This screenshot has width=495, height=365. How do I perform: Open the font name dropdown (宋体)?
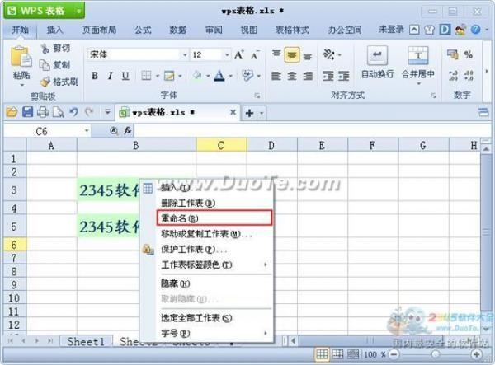[185, 55]
